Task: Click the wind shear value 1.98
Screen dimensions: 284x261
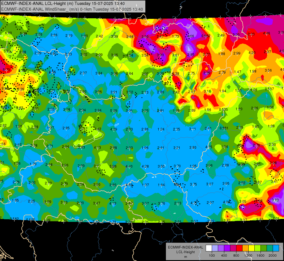Action: click(253, 71)
